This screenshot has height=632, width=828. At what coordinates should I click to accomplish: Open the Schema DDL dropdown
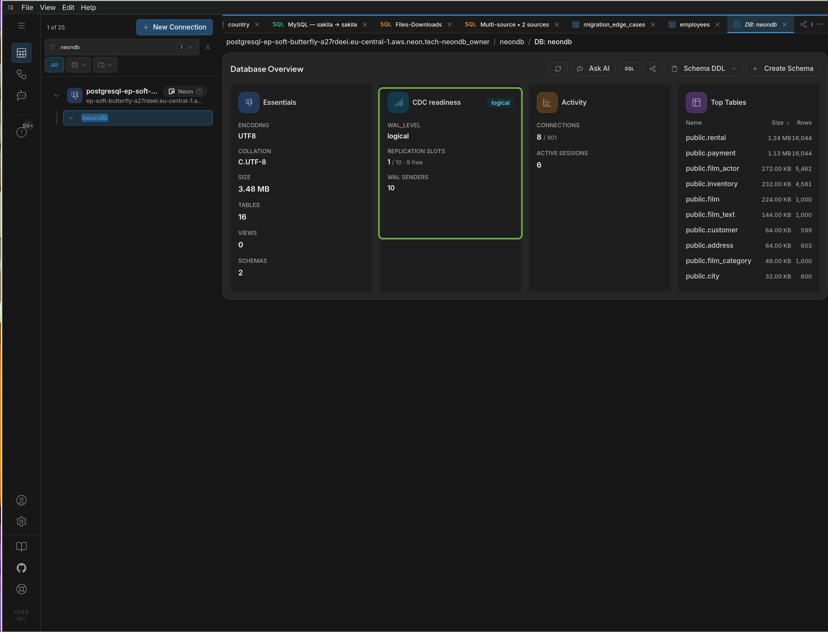click(x=704, y=69)
